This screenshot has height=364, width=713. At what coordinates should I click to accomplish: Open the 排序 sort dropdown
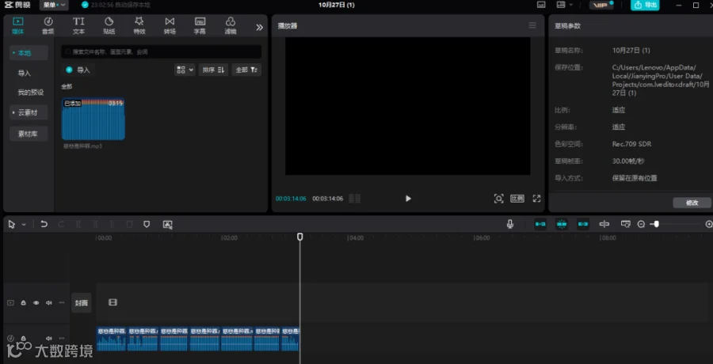tap(213, 70)
